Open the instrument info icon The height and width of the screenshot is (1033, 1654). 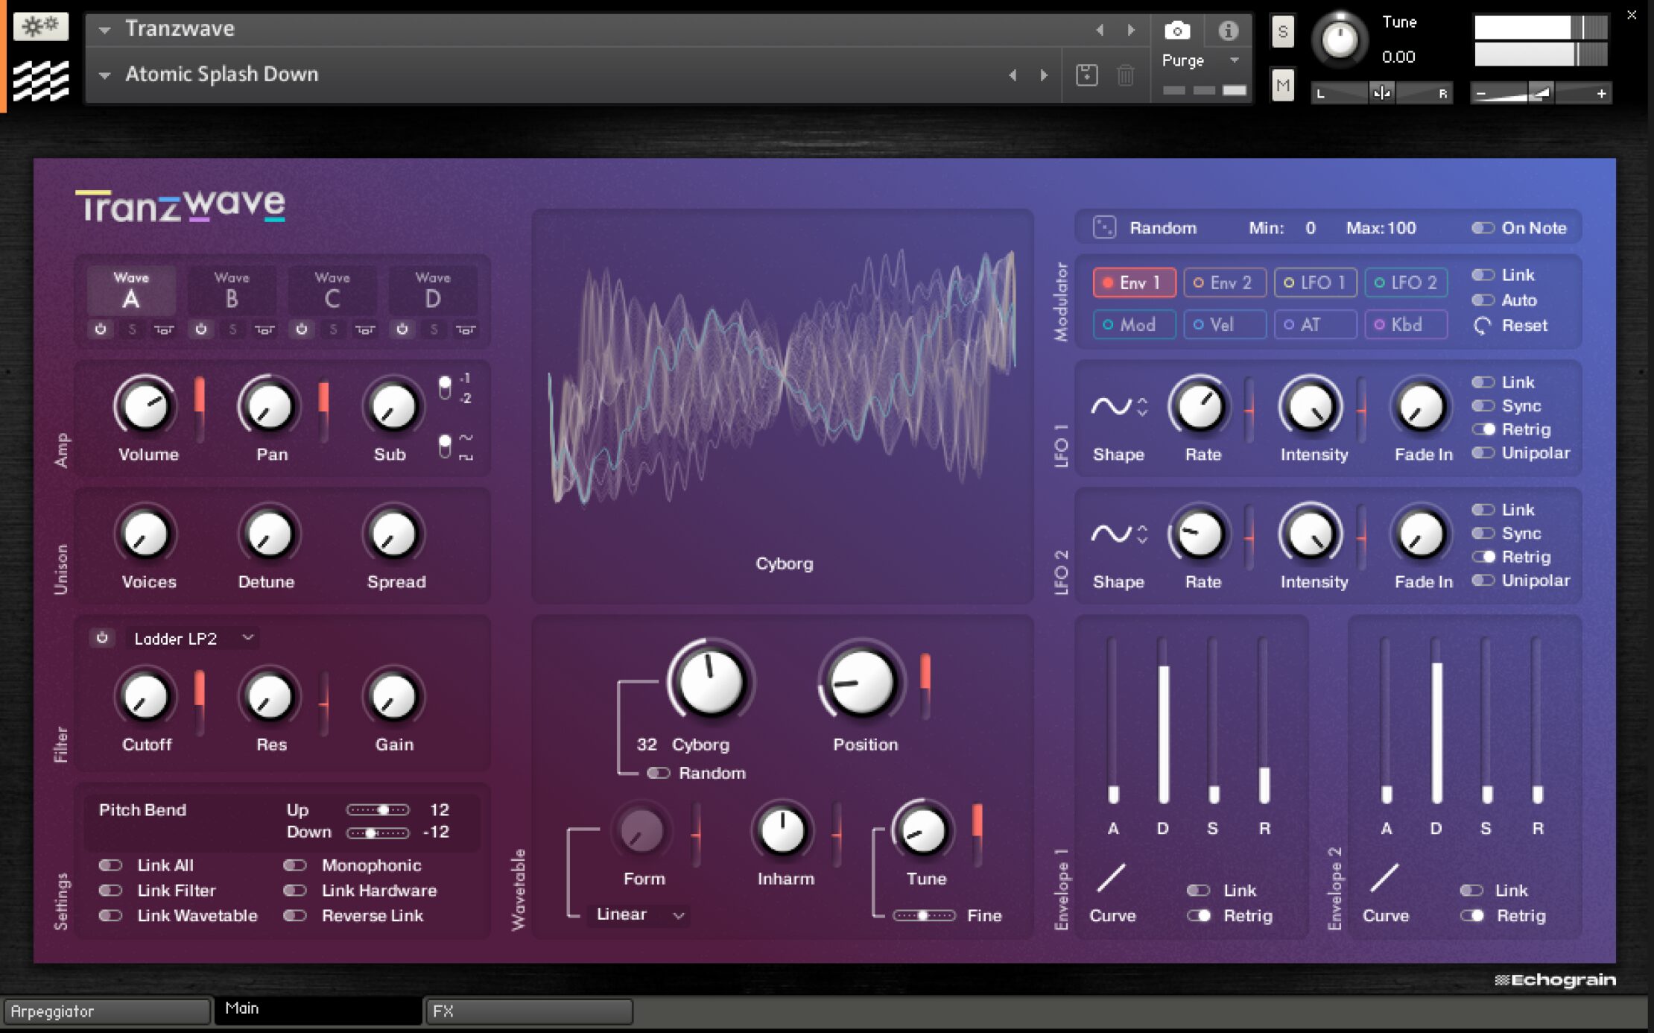pyautogui.click(x=1228, y=31)
